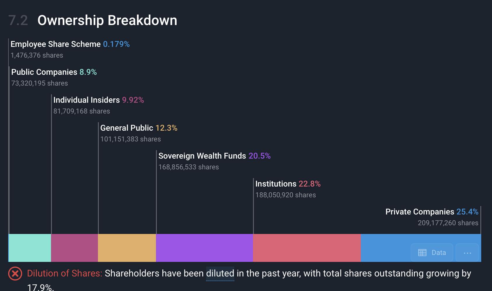Click the Ownership Breakdown section heading
Image resolution: width=492 pixels, height=291 pixels.
click(x=107, y=20)
